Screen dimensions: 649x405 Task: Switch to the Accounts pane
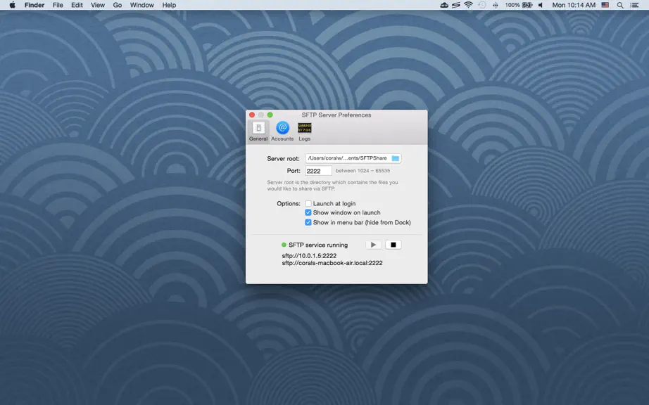pyautogui.click(x=282, y=131)
